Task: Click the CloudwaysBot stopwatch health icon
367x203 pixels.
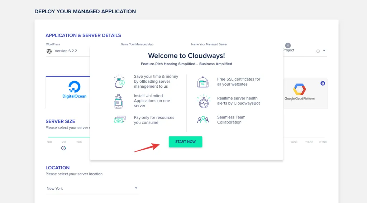Action: pyautogui.click(x=203, y=101)
